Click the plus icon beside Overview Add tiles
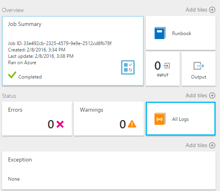The height and width of the screenshot is (191, 220). 212,10
